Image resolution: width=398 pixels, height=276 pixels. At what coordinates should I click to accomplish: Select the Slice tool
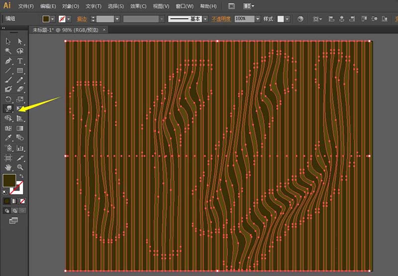tap(20, 158)
